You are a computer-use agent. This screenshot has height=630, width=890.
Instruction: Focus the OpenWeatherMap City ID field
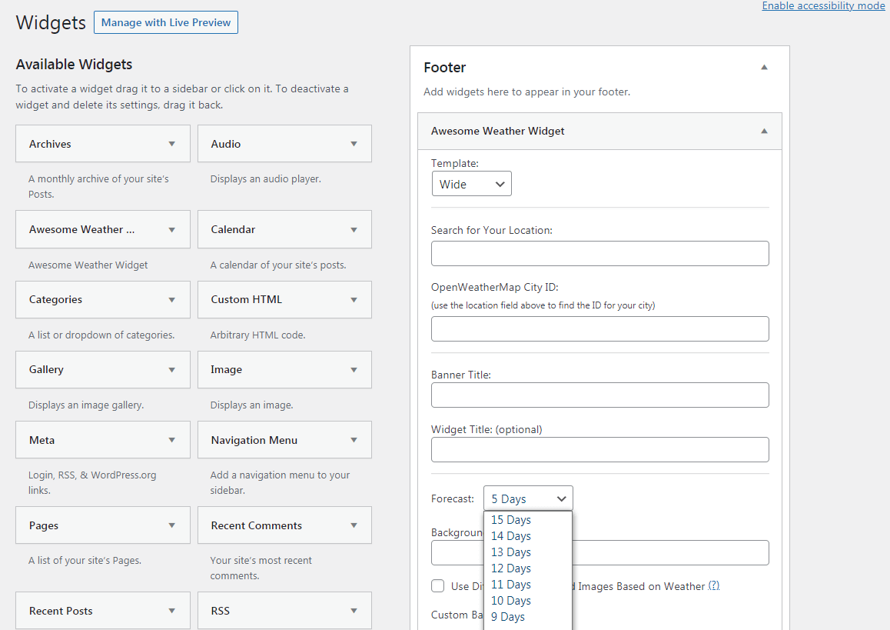pyautogui.click(x=599, y=328)
